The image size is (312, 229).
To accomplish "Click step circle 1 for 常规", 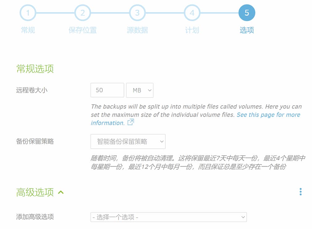I will pyautogui.click(x=28, y=13).
